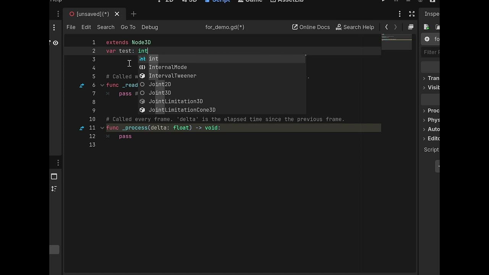This screenshot has width=489, height=275.
Task: Open the Go To menu
Action: point(128,27)
